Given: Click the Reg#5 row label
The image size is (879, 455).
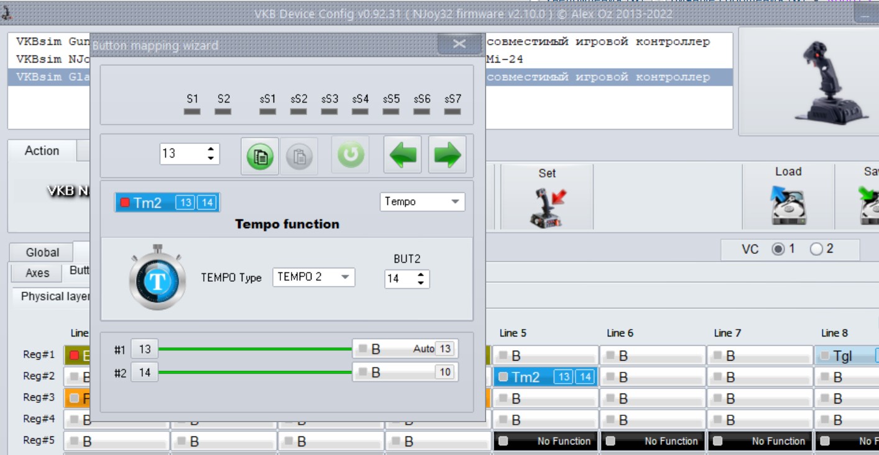Looking at the screenshot, I should 39,440.
